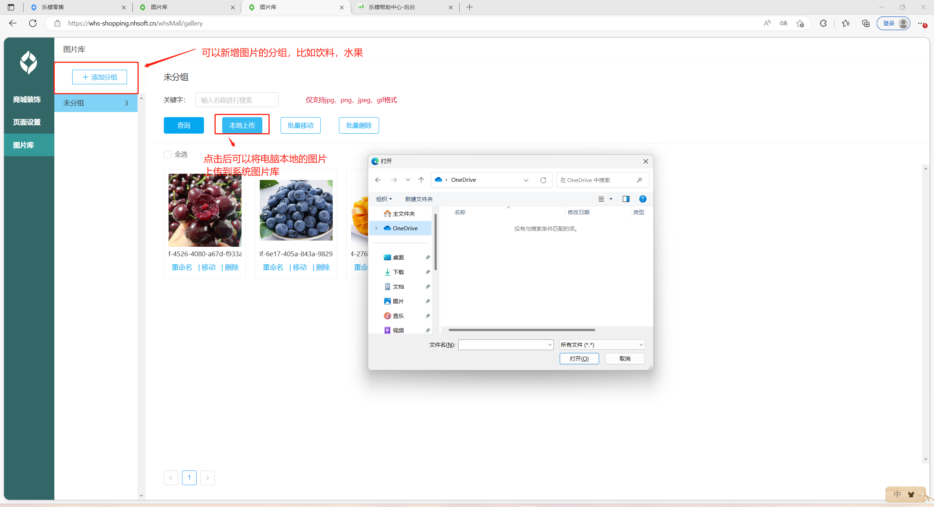Click 新建文件夹 in file dialog
The height and width of the screenshot is (507, 934).
(419, 199)
